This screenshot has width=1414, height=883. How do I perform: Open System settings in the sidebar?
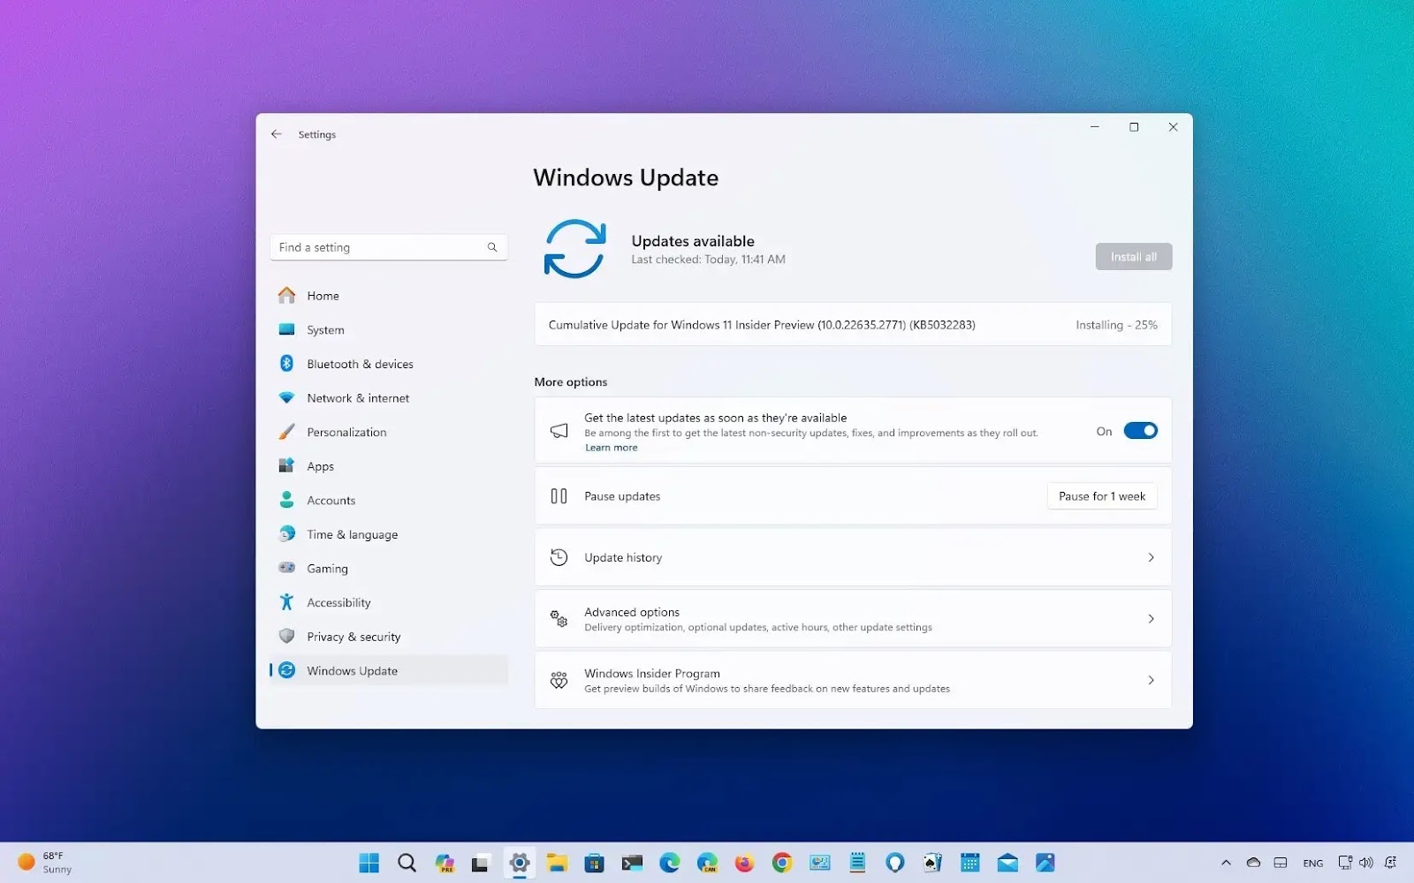click(389, 330)
